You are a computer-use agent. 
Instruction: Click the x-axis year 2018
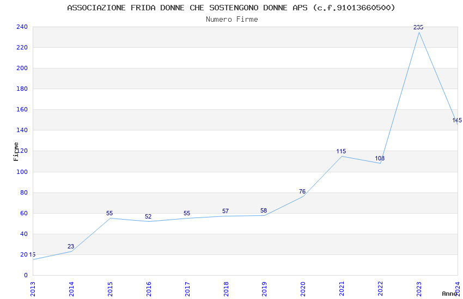(x=226, y=289)
